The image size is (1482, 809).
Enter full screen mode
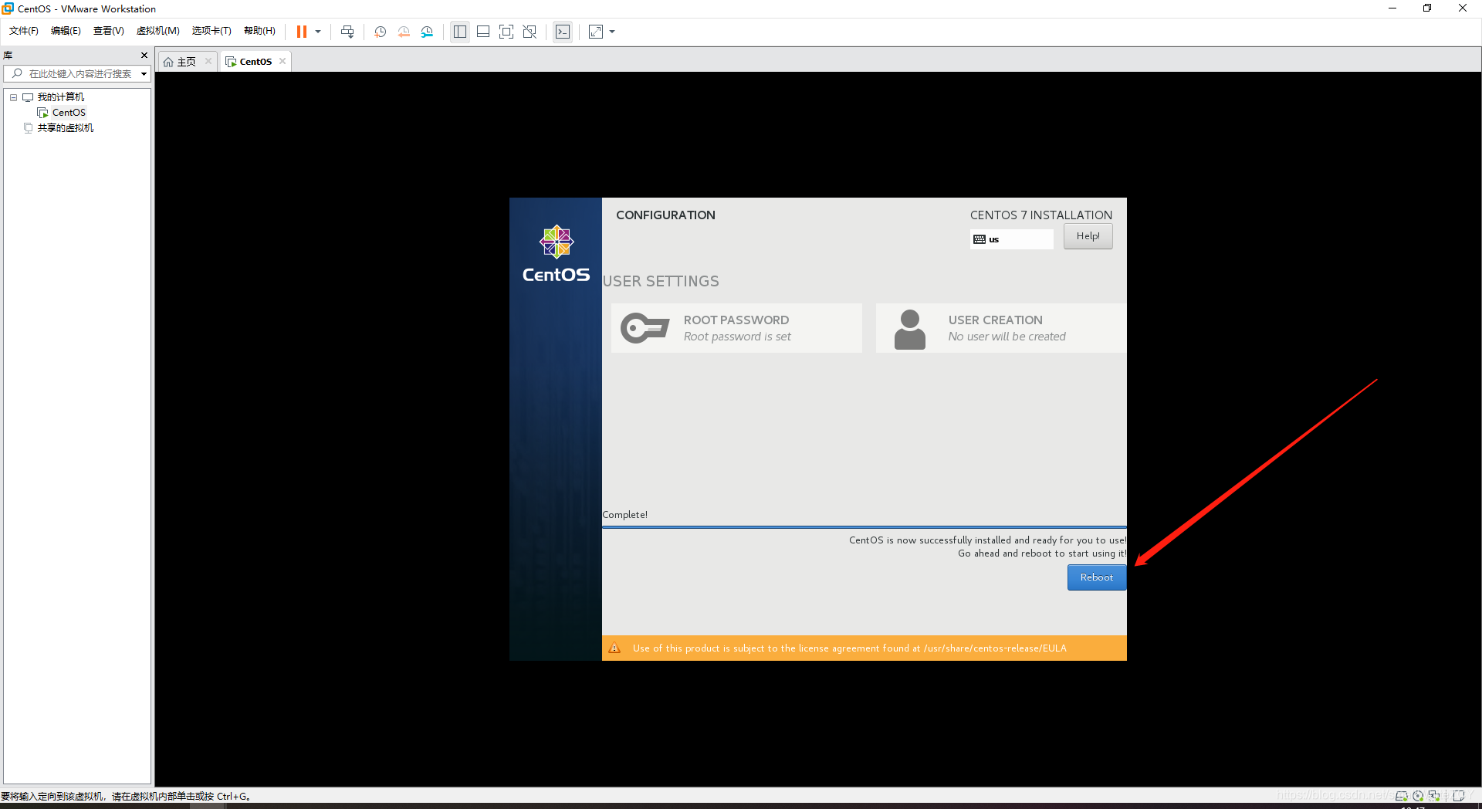click(x=506, y=32)
